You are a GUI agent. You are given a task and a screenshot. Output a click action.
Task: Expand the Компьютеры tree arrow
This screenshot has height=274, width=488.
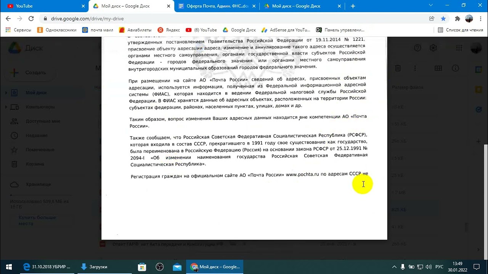click(6, 107)
